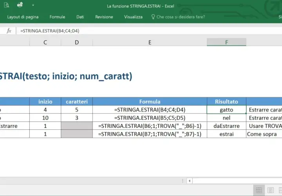The height and width of the screenshot is (196, 282).
Task: Click the horizontal scrollbar track
Action: click(x=237, y=181)
